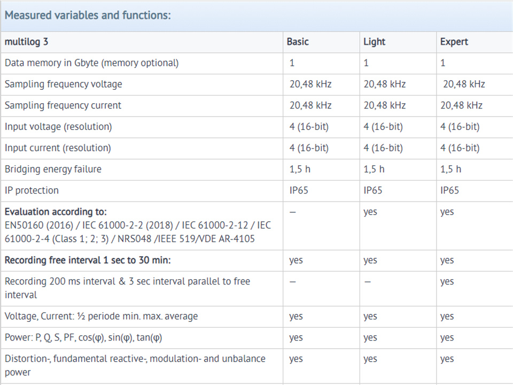513x385 pixels.
Task: Click Light's Sampling frequency voltage value
Action: point(385,84)
